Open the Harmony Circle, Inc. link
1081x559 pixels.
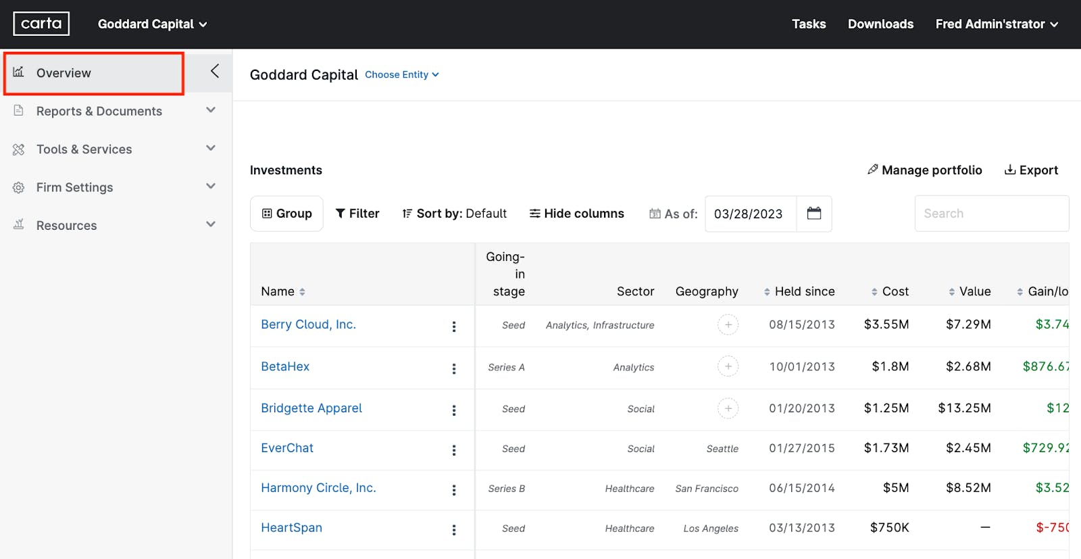tap(318, 488)
